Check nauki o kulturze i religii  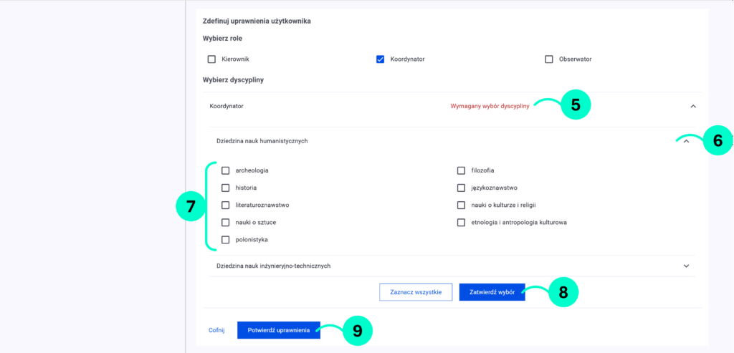462,205
